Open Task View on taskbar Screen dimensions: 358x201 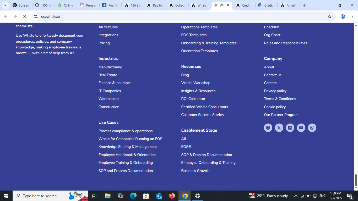tap(94, 196)
